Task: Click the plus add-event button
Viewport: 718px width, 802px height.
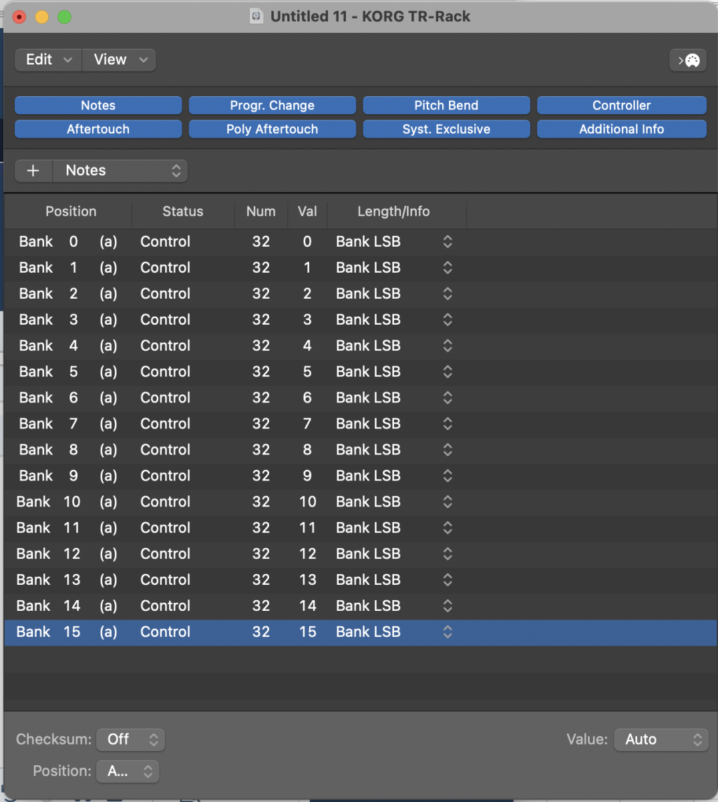Action: (x=33, y=170)
